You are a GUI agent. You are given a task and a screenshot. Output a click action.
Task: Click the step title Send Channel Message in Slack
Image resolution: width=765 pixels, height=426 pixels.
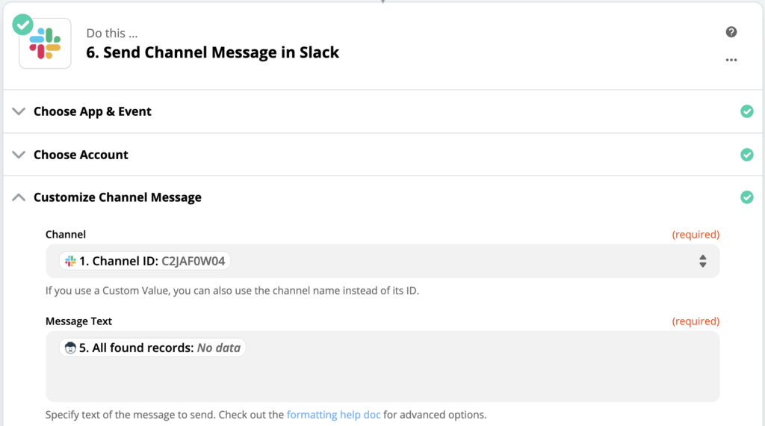point(212,52)
